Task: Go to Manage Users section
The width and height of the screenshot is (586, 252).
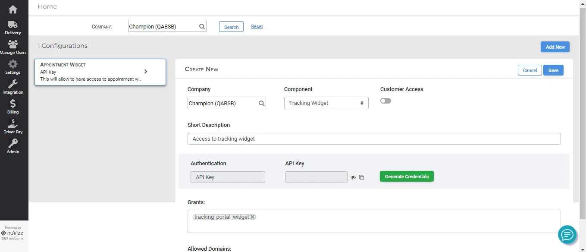Action: pos(13,47)
